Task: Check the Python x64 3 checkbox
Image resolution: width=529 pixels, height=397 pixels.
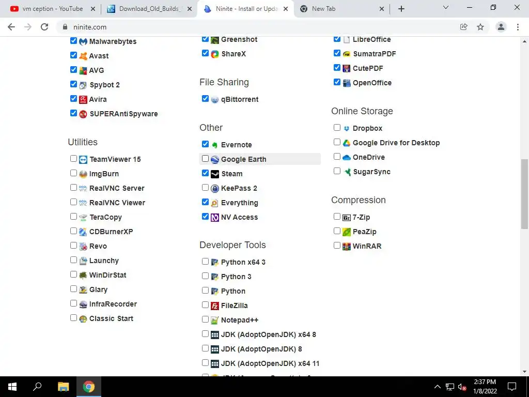Action: click(205, 261)
